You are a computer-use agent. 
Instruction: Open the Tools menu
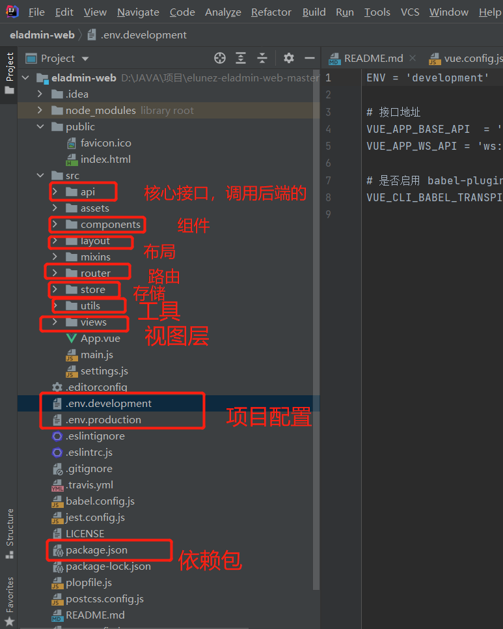[377, 12]
